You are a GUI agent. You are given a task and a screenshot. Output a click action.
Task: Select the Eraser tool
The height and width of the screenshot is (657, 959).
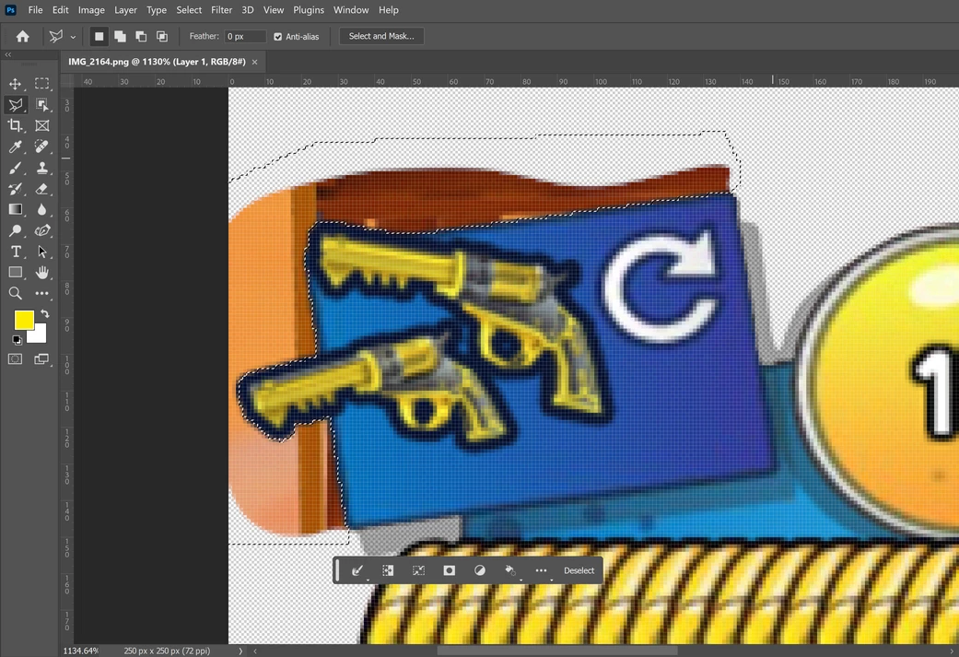pyautogui.click(x=41, y=188)
